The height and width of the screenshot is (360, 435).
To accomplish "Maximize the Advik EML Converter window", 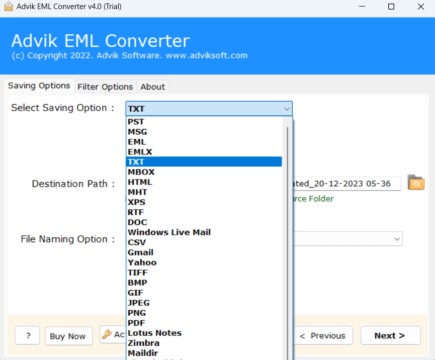I will point(391,7).
